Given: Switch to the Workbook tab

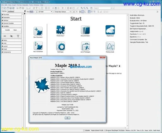Looking at the screenshot, I should pos(11,11).
